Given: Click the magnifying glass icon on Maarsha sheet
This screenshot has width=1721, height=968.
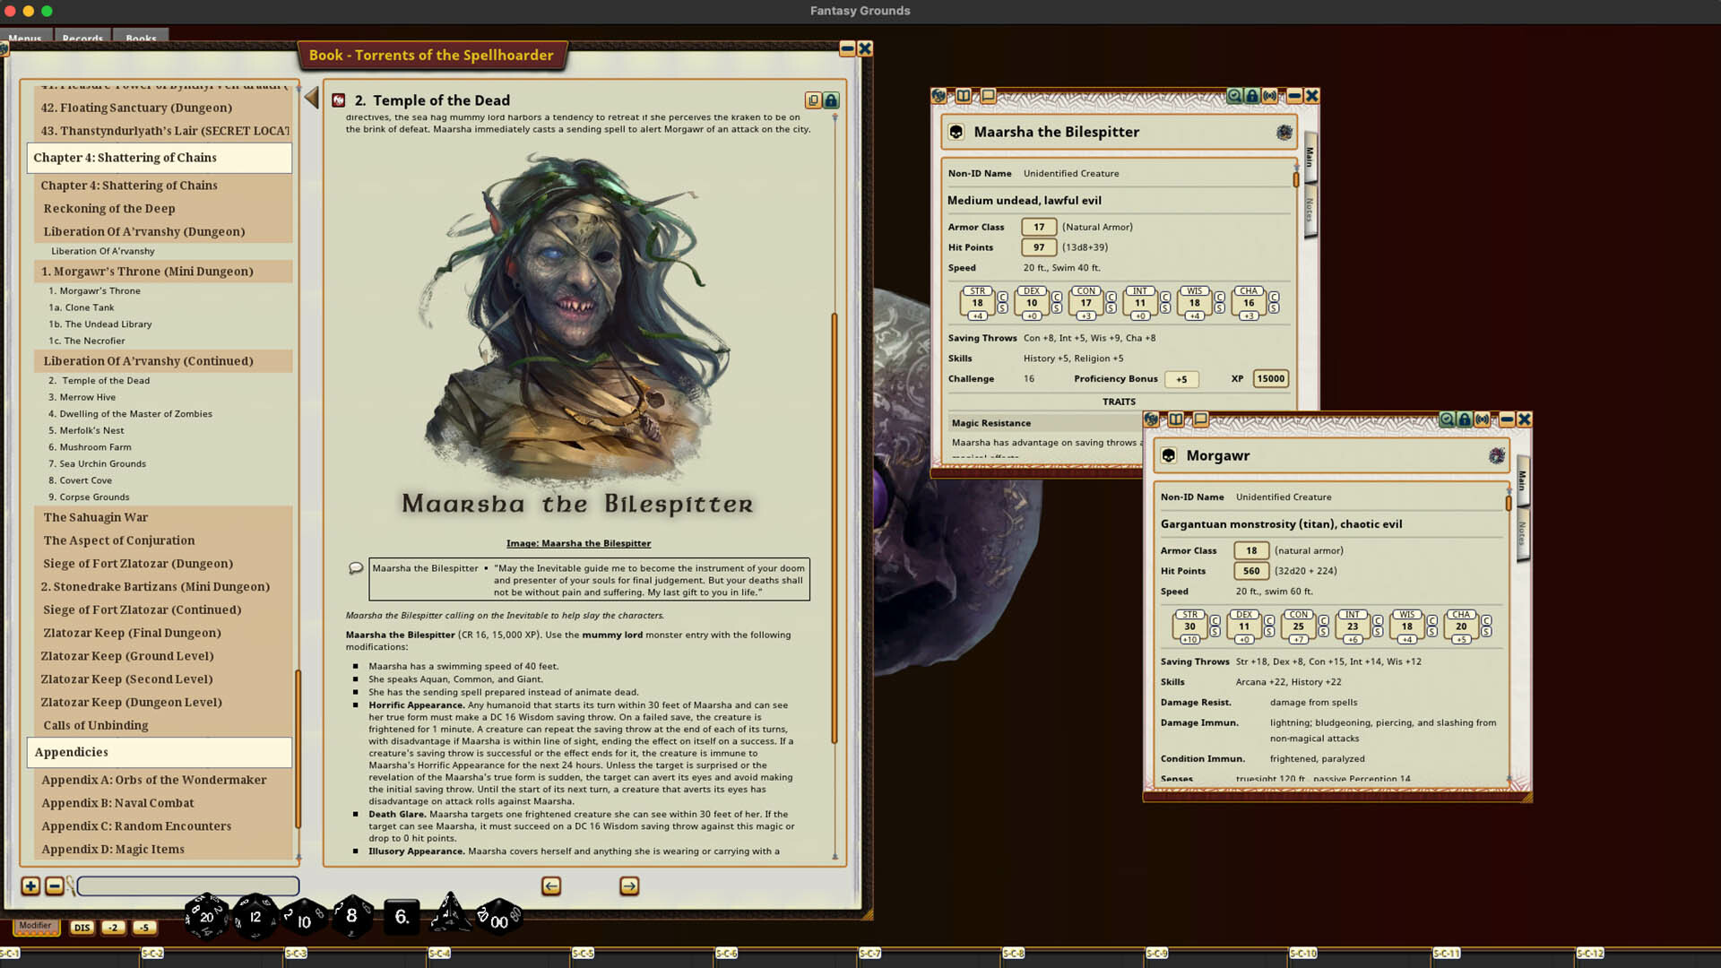Looking at the screenshot, I should 1234,95.
